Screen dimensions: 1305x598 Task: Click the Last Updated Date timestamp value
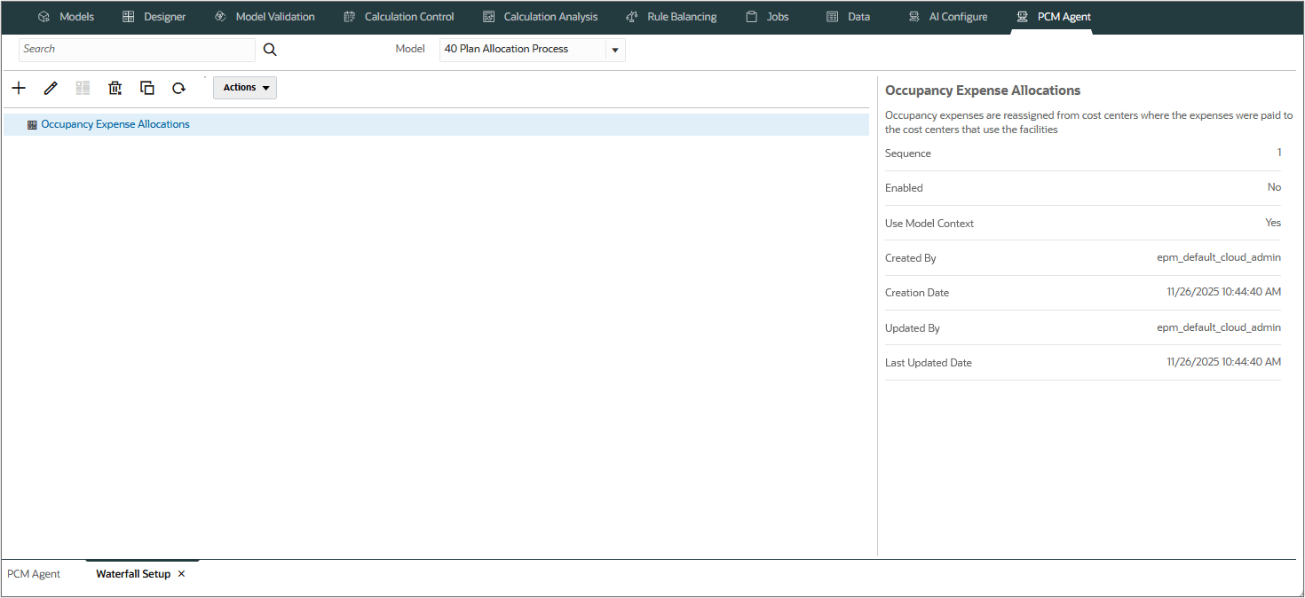(x=1223, y=362)
